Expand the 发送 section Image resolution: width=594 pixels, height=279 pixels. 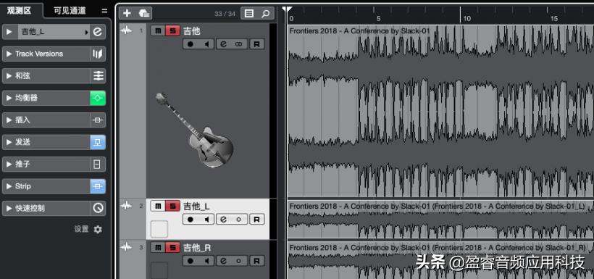click(x=9, y=142)
